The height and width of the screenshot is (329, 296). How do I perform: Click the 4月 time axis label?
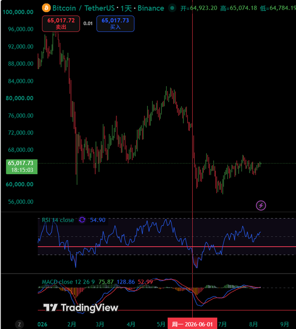[131, 324]
